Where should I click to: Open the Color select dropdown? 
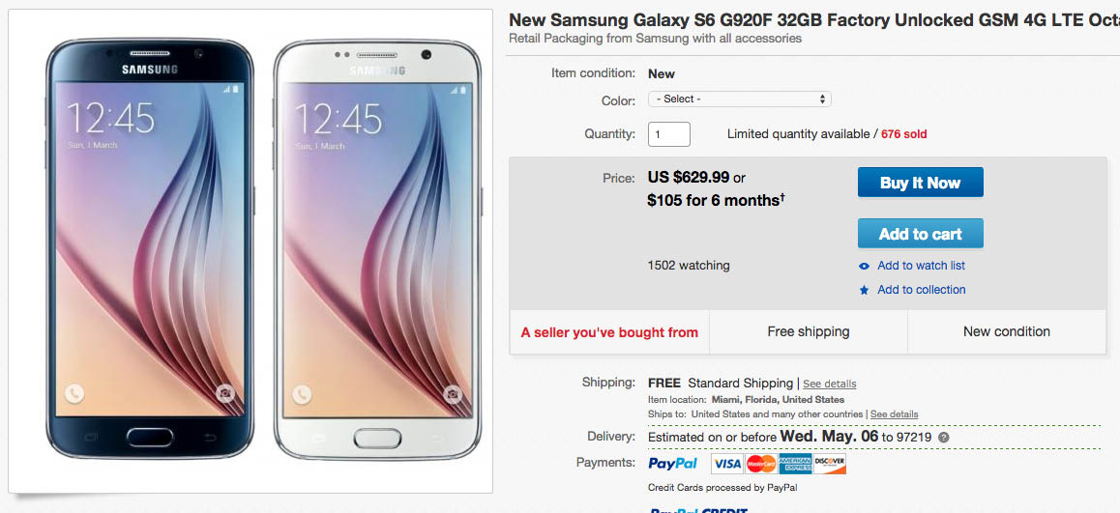tap(739, 100)
